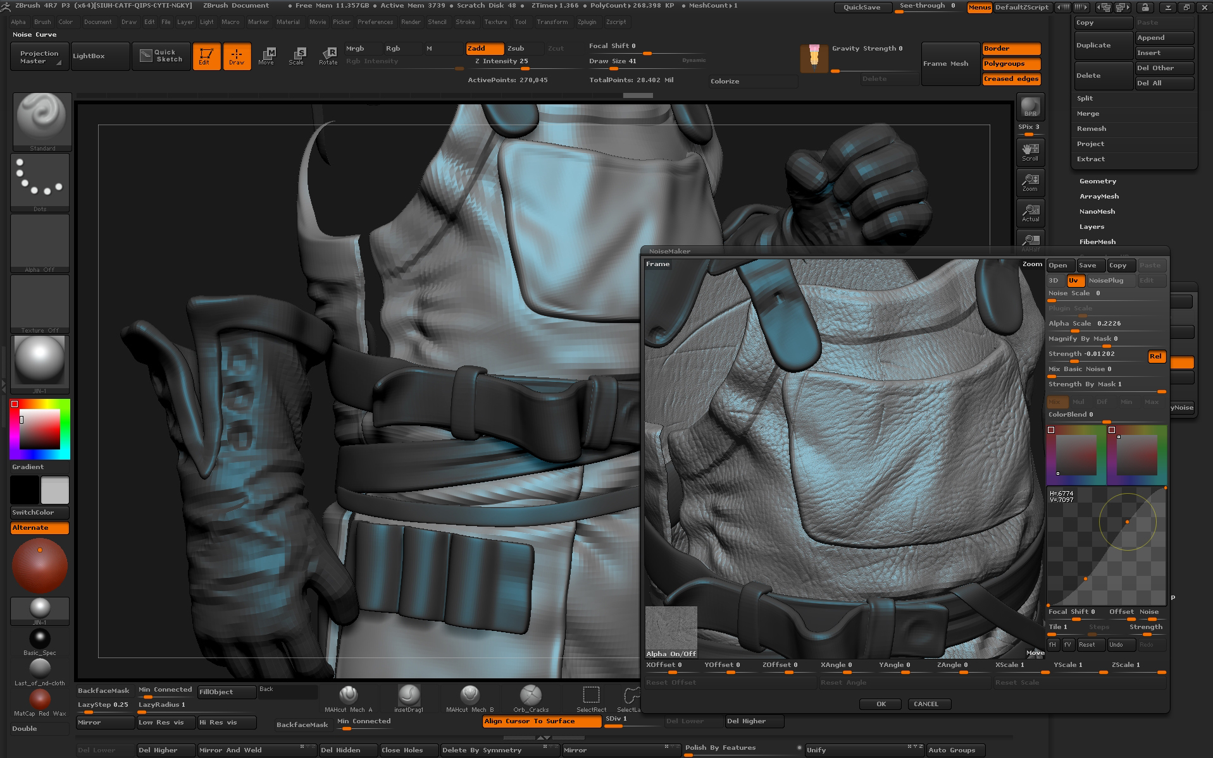Select the Standard brush thumbnail
Screen dimensions: 1213x758
tap(41, 121)
